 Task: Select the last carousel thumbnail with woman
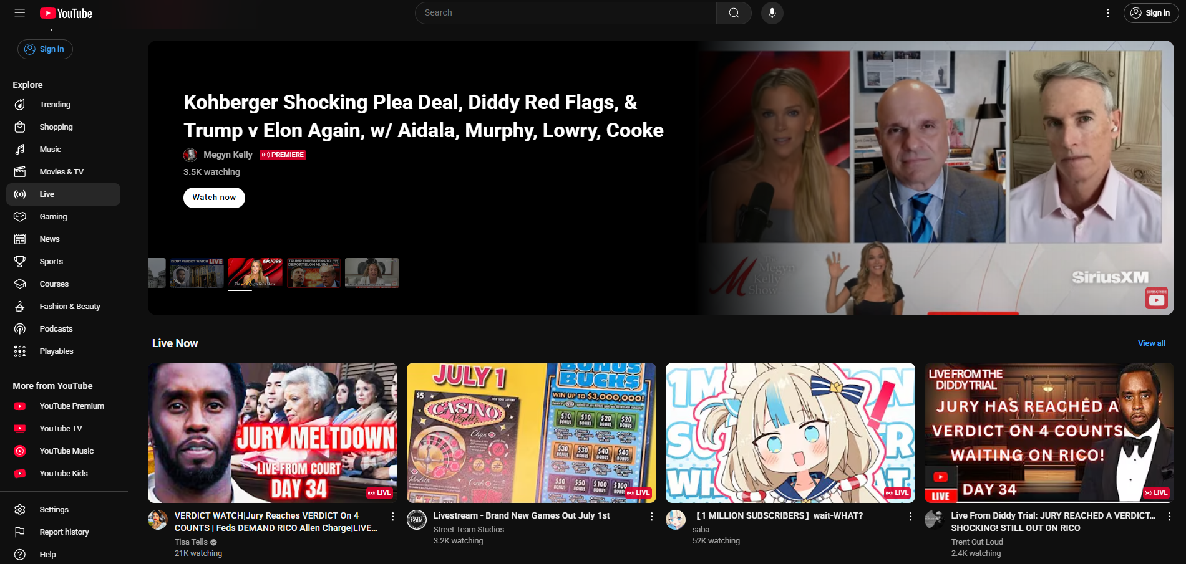[372, 273]
